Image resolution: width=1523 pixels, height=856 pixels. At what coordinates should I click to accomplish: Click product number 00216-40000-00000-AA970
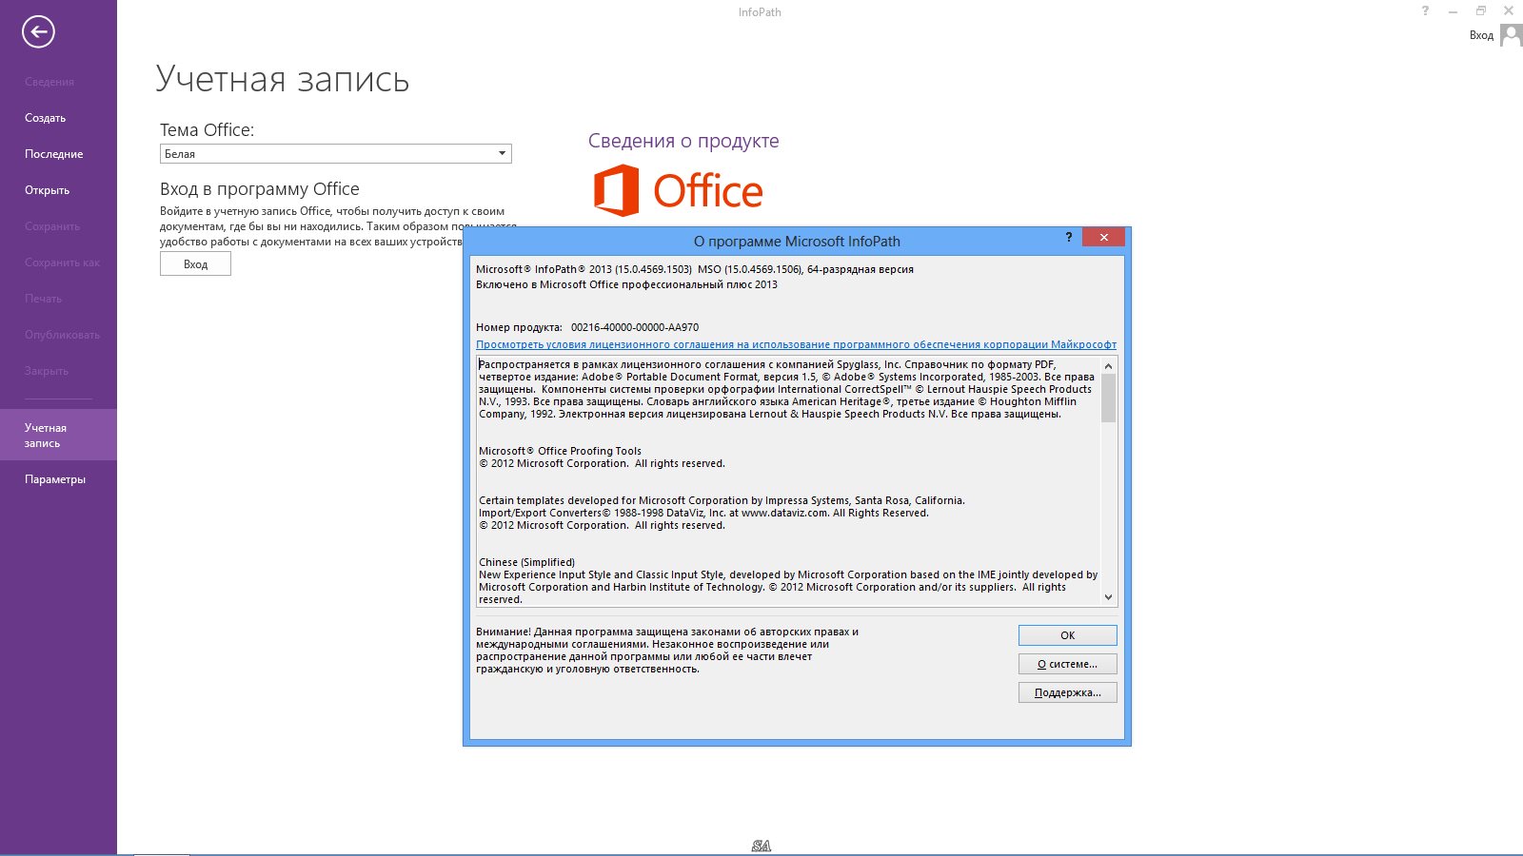pos(635,327)
